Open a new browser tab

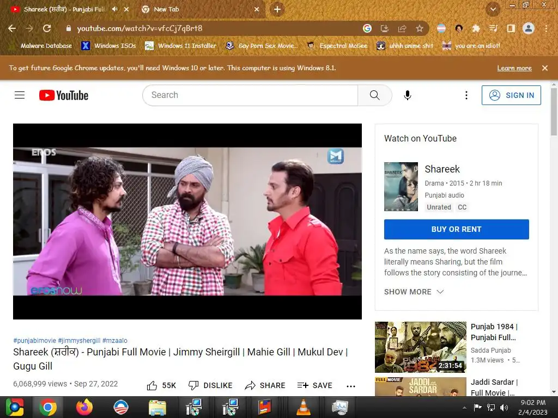(x=277, y=9)
